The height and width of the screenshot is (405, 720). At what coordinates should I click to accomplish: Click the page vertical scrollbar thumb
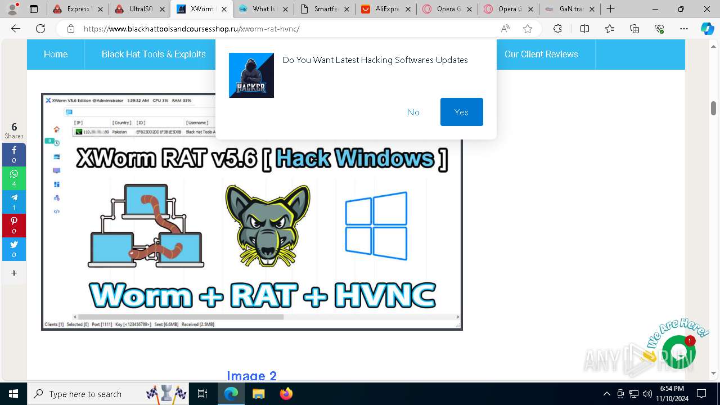tap(713, 108)
